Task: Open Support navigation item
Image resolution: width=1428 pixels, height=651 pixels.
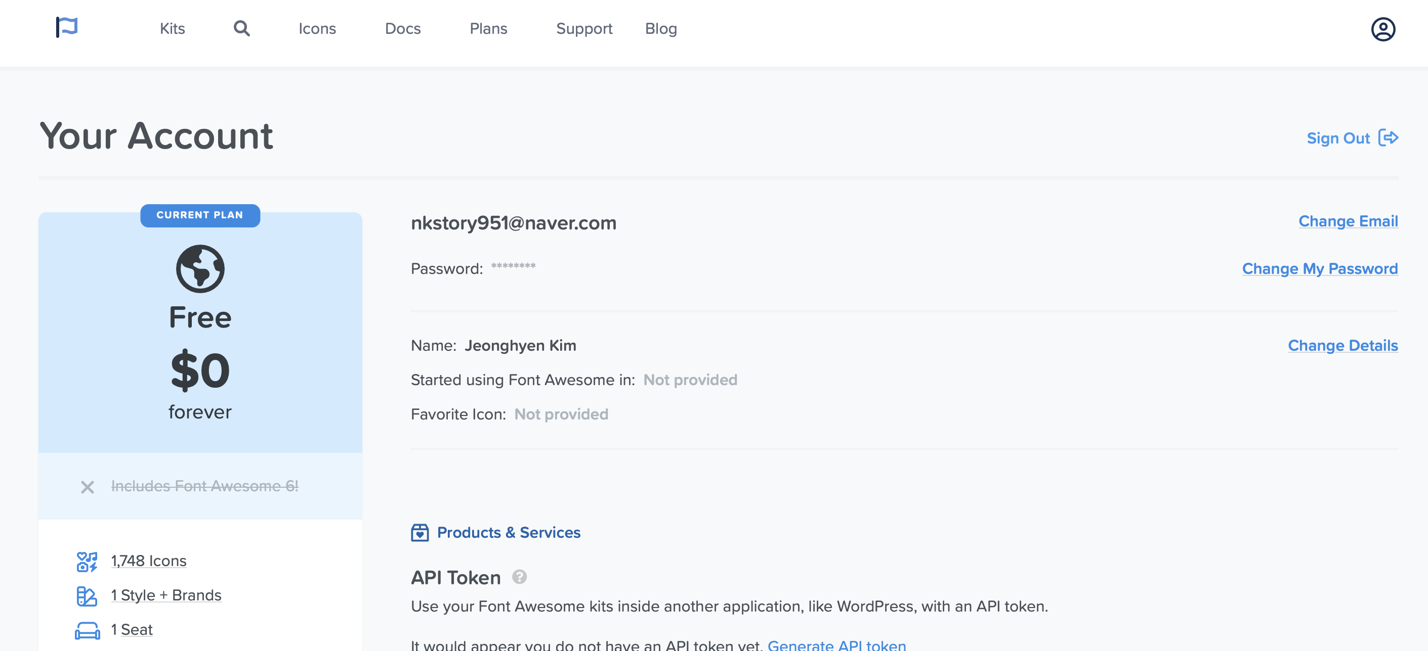Action: click(x=584, y=28)
